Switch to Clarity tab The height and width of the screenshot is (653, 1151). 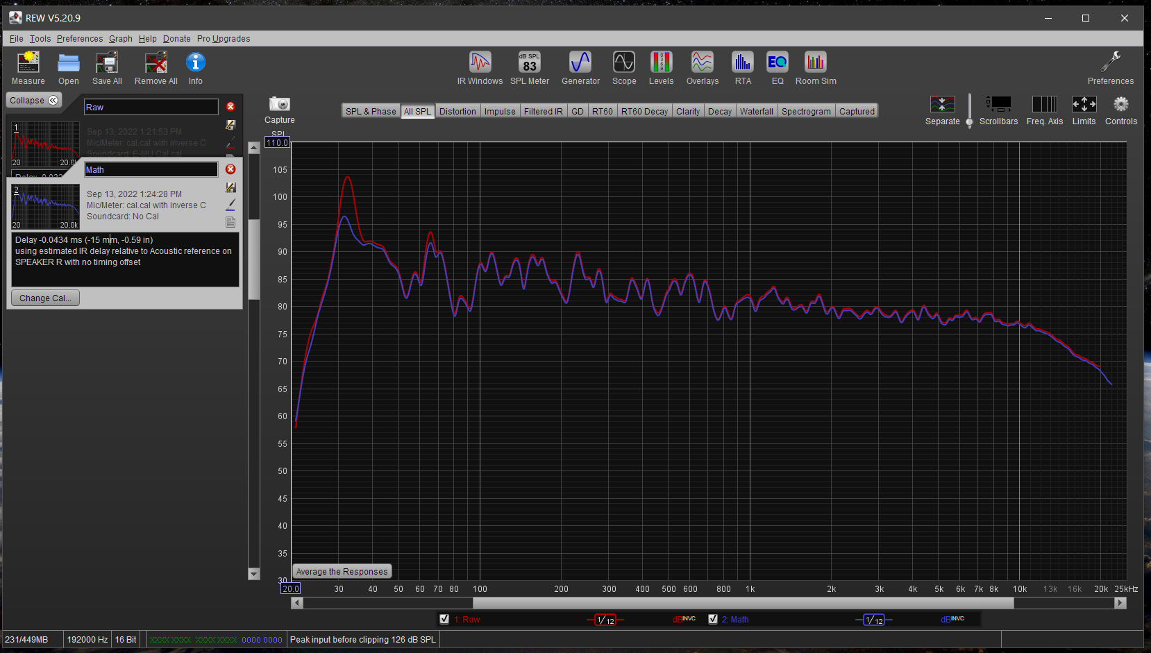click(x=688, y=111)
